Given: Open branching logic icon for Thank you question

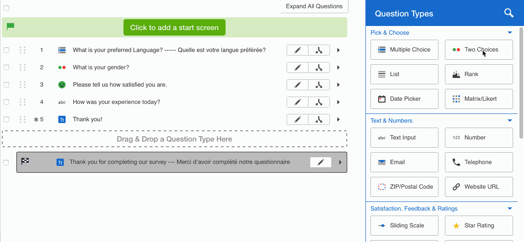Looking at the screenshot, I should 319,119.
